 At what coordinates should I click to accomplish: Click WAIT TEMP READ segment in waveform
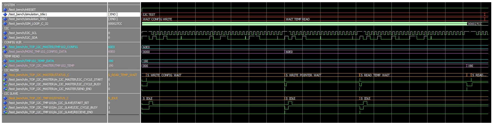tap(298, 19)
